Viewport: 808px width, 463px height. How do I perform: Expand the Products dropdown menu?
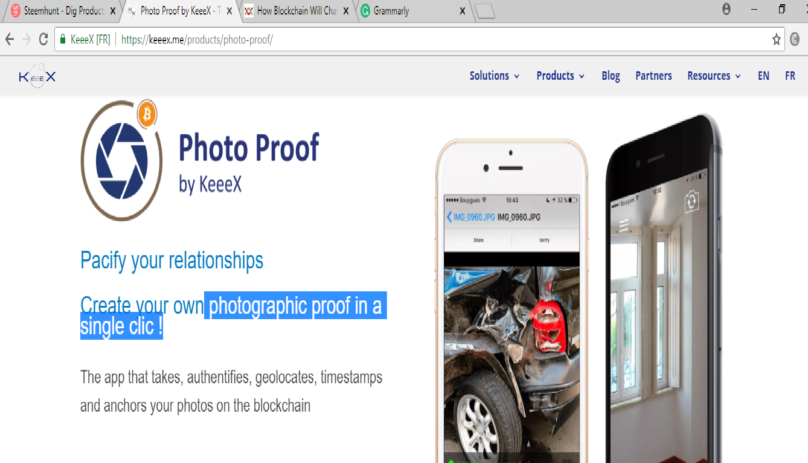[560, 76]
